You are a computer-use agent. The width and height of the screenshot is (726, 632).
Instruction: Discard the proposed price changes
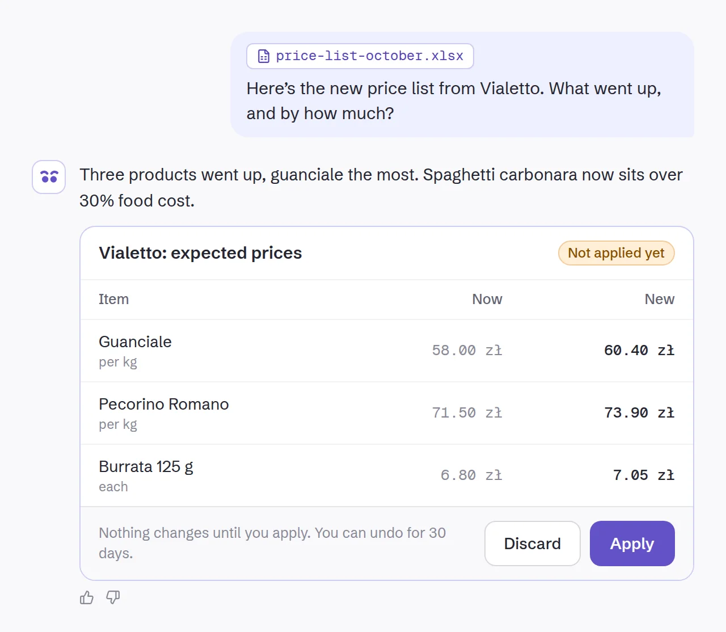tap(532, 543)
